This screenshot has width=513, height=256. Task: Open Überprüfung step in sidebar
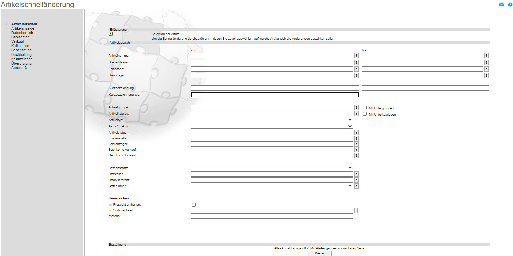[x=22, y=63]
